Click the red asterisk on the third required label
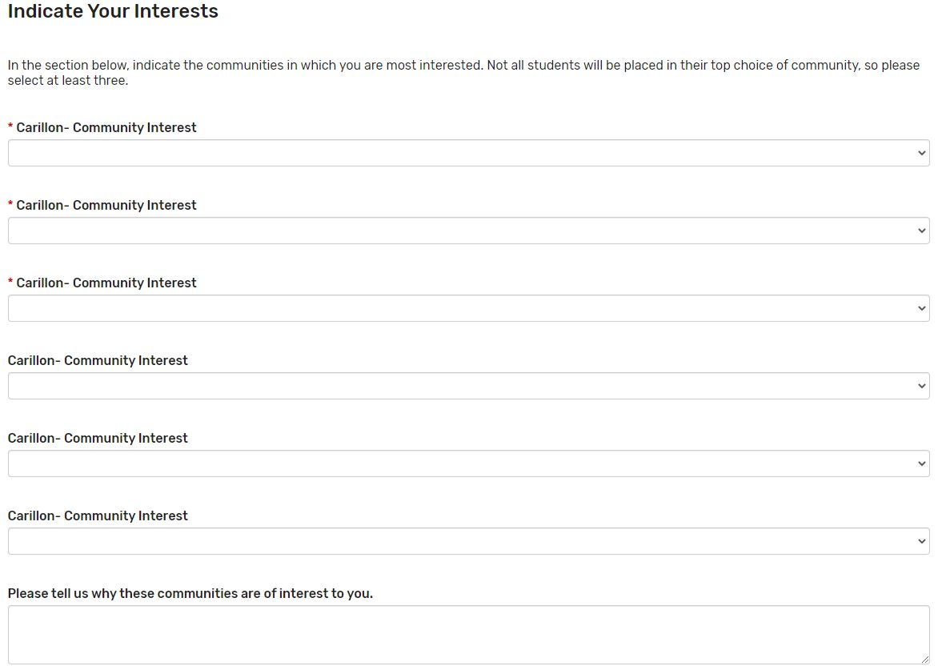The image size is (942, 670). tap(10, 282)
